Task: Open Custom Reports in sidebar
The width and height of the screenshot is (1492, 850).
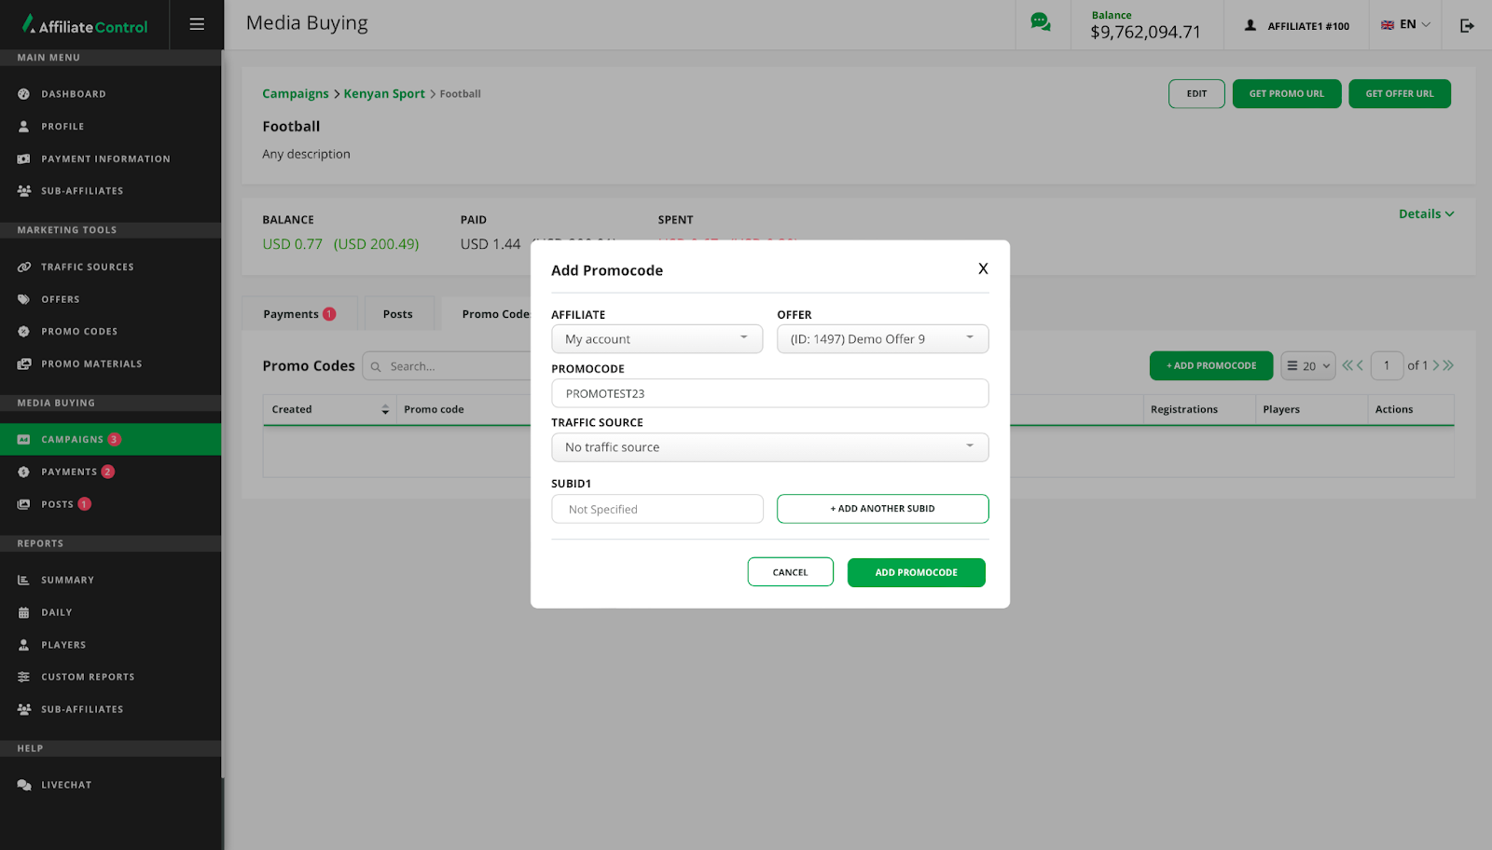Action: [88, 678]
